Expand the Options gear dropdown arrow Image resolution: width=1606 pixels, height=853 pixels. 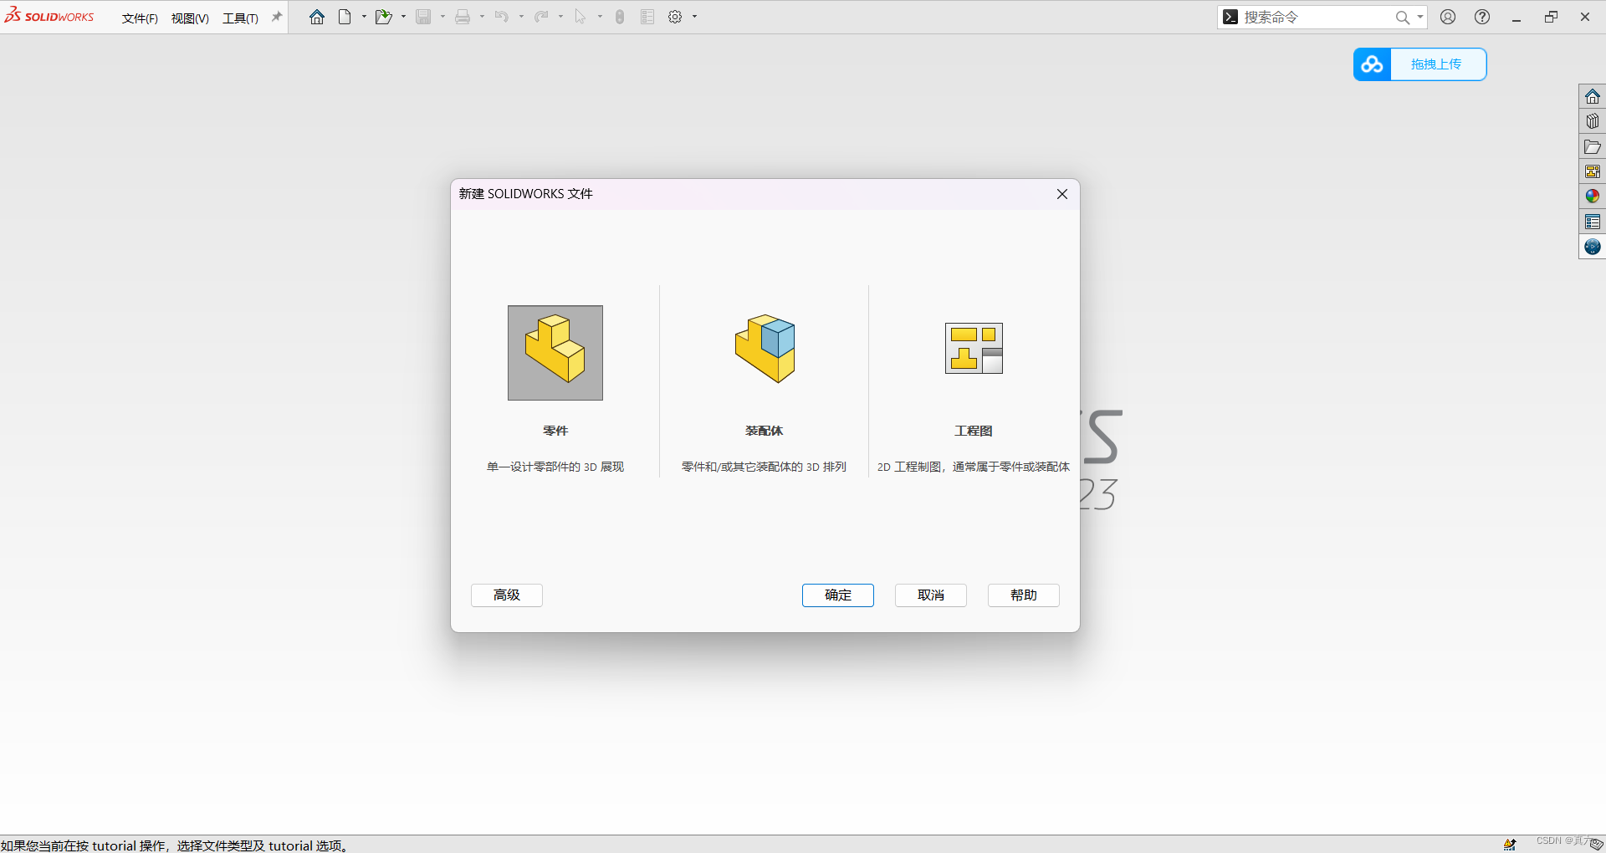[694, 17]
